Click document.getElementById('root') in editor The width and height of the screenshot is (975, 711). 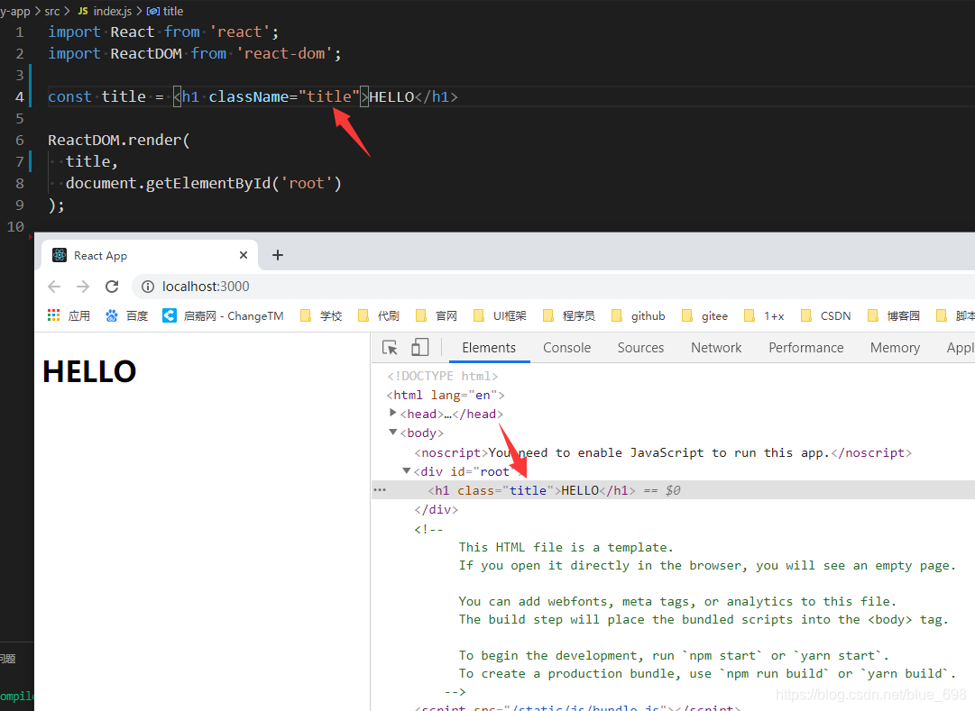(203, 183)
